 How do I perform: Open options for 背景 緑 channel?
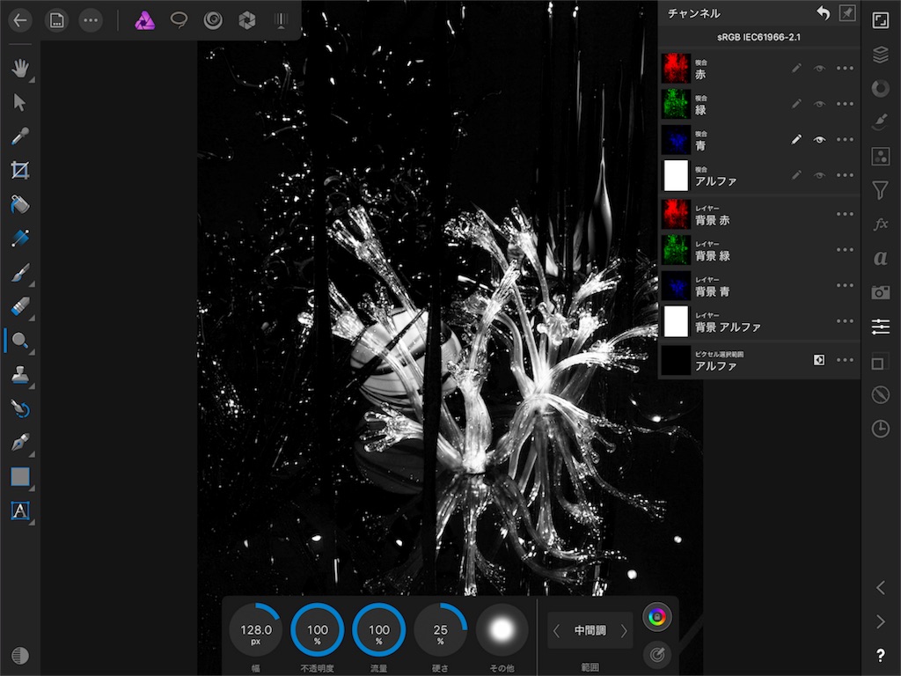click(845, 250)
